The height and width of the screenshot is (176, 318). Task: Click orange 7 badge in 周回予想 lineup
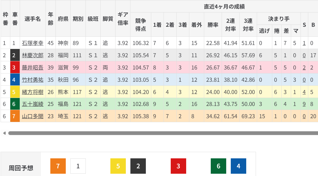click(x=58, y=166)
